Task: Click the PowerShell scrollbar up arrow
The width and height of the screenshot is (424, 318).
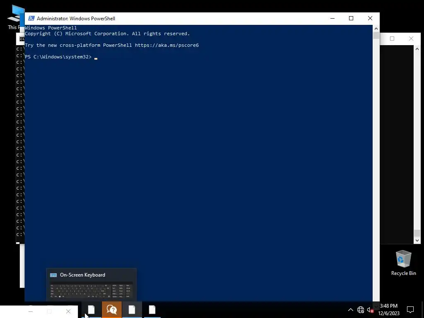Action: (x=376, y=28)
